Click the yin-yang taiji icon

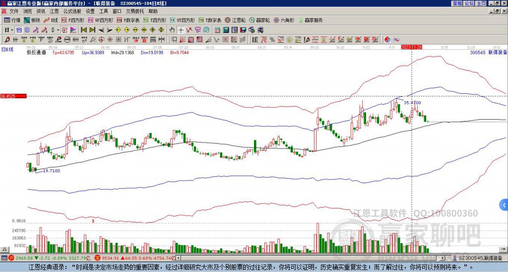tap(387, 40)
